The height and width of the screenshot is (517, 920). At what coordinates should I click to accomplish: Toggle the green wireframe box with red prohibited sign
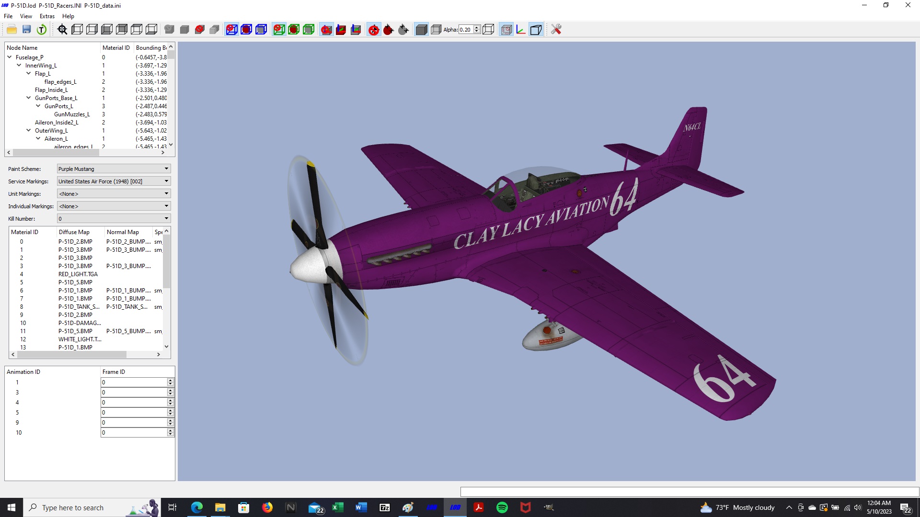point(279,30)
